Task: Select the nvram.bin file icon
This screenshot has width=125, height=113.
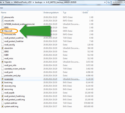Action: coord(2,79)
